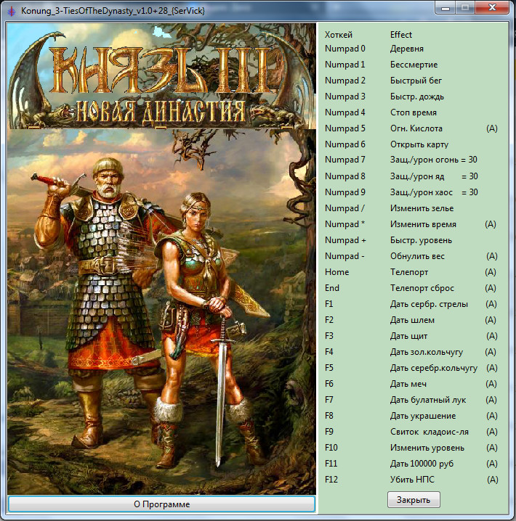Click the 'Numpad 5' hotkey label
This screenshot has height=521, width=516.
[345, 128]
